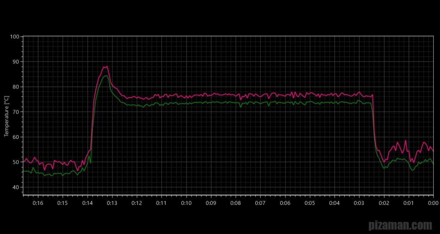Click the Temperature [°C] axis title
This screenshot has width=440, height=234.
6,116
